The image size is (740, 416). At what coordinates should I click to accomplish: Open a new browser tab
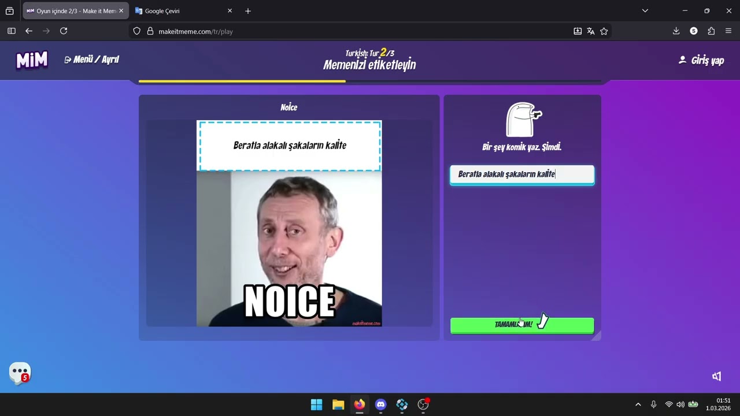248,11
